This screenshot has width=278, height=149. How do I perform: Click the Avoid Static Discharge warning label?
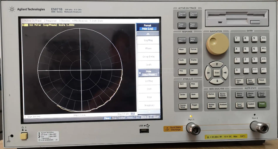173,129
